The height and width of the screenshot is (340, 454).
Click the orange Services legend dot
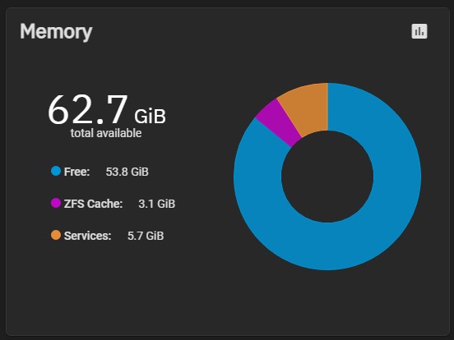point(56,235)
